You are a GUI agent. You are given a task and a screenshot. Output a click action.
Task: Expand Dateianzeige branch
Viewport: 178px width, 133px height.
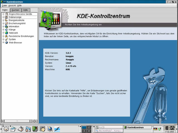pyautogui.click(x=3, y=17)
